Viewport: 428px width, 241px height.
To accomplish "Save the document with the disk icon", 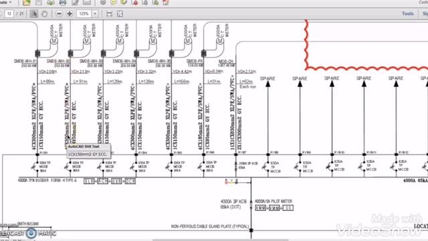I will point(39,3).
